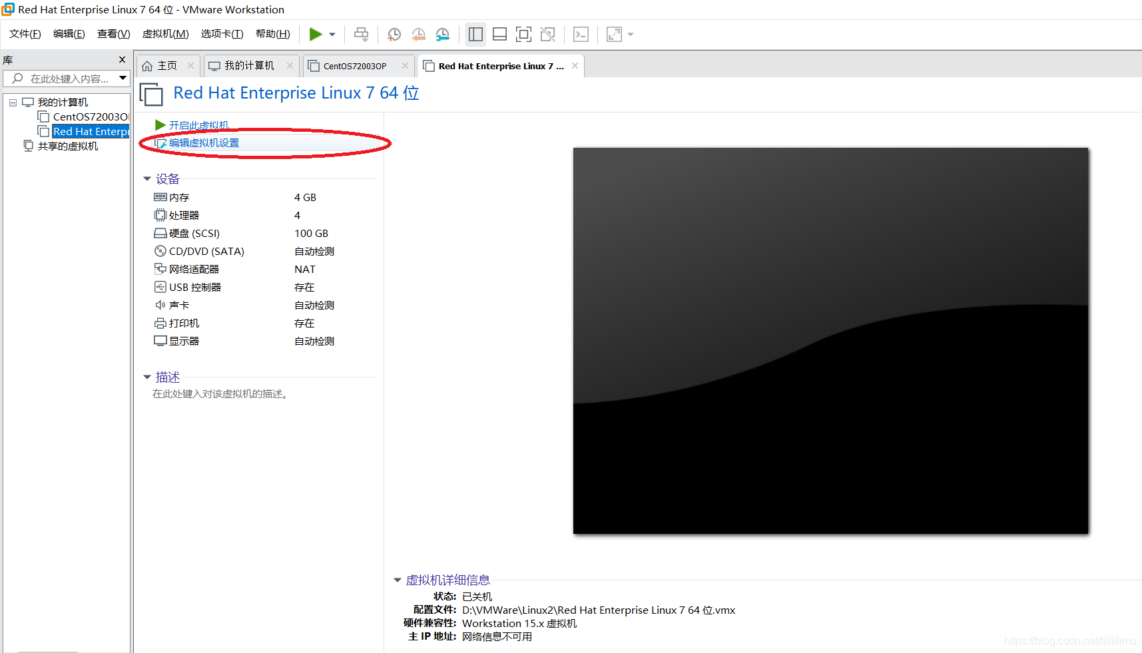Click the Unity mode toolbar icon

tap(548, 34)
